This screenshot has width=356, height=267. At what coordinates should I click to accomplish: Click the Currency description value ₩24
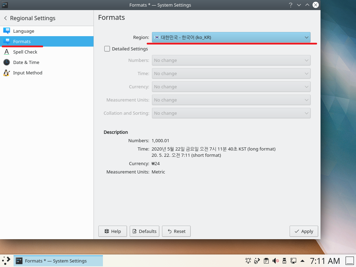[155, 163]
